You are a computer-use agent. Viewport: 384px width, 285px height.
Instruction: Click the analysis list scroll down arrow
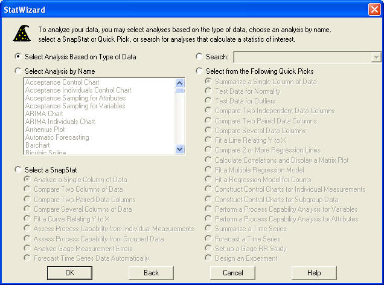point(180,149)
